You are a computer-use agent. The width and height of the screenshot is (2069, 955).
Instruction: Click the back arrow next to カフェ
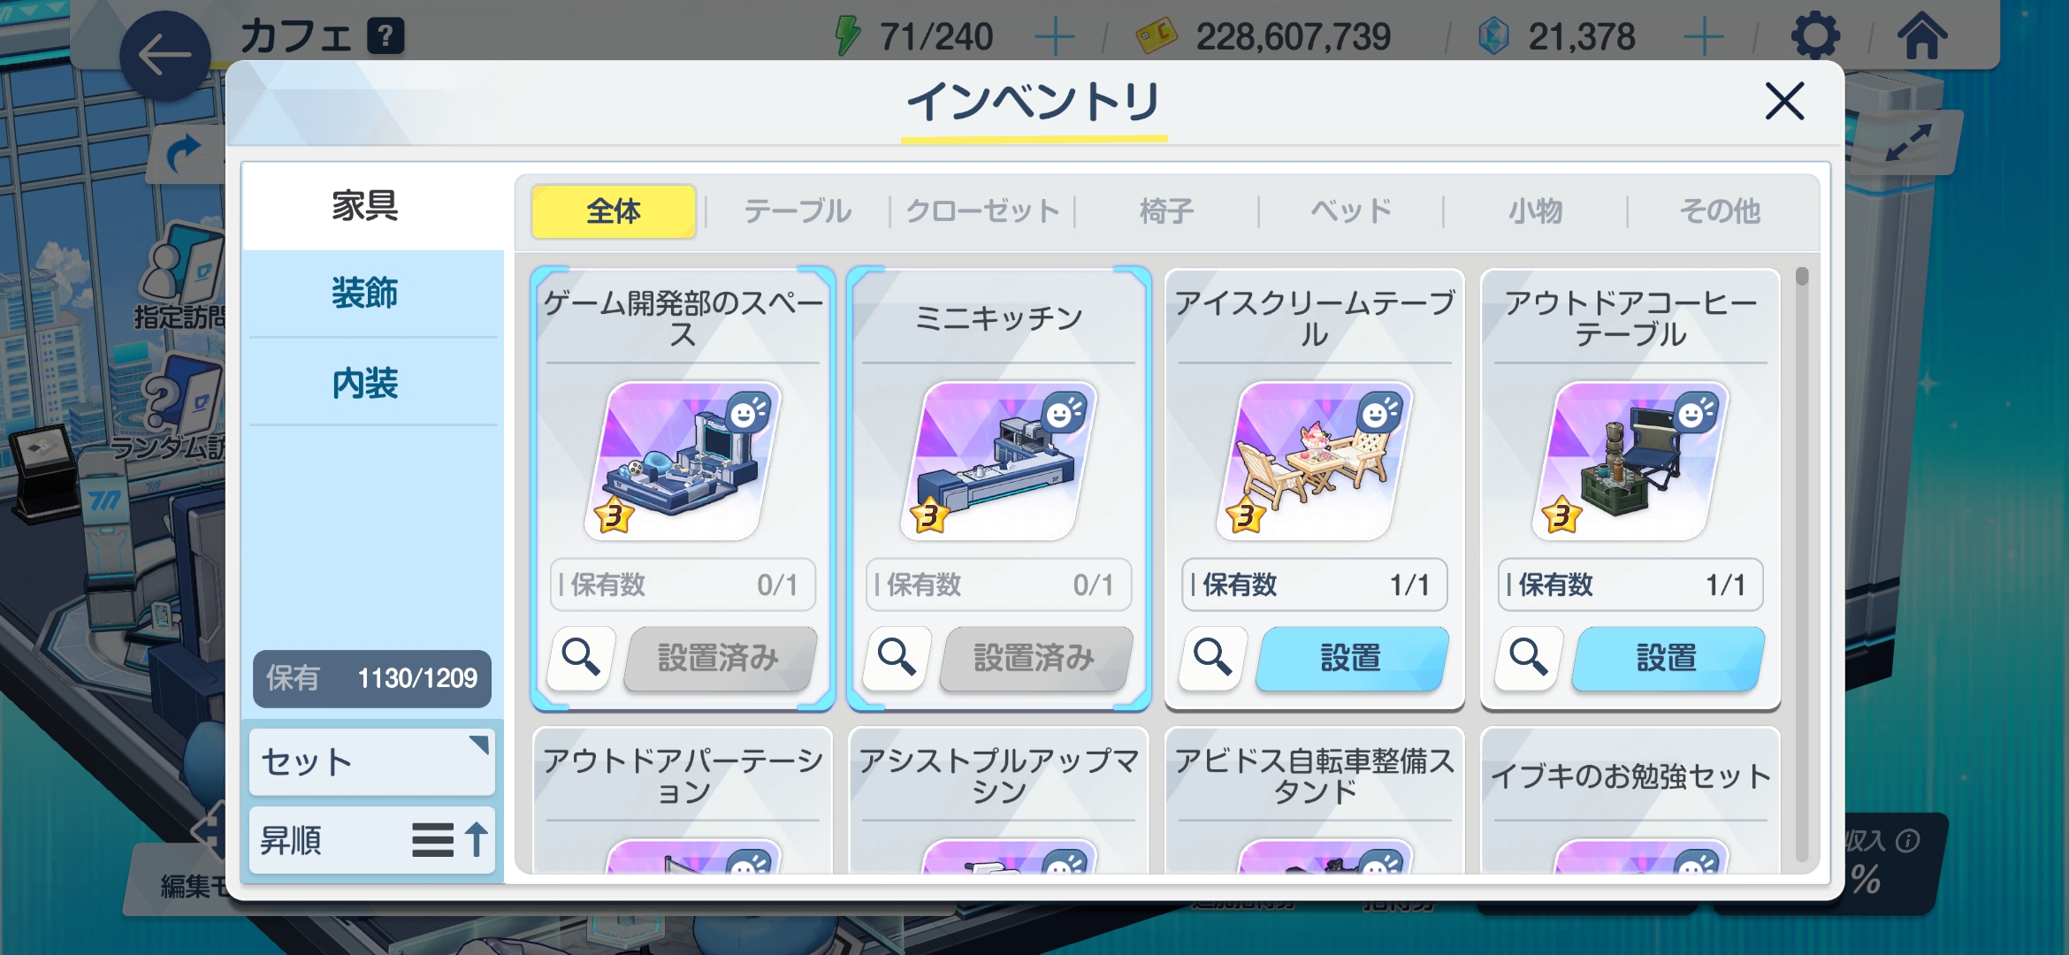tap(164, 55)
